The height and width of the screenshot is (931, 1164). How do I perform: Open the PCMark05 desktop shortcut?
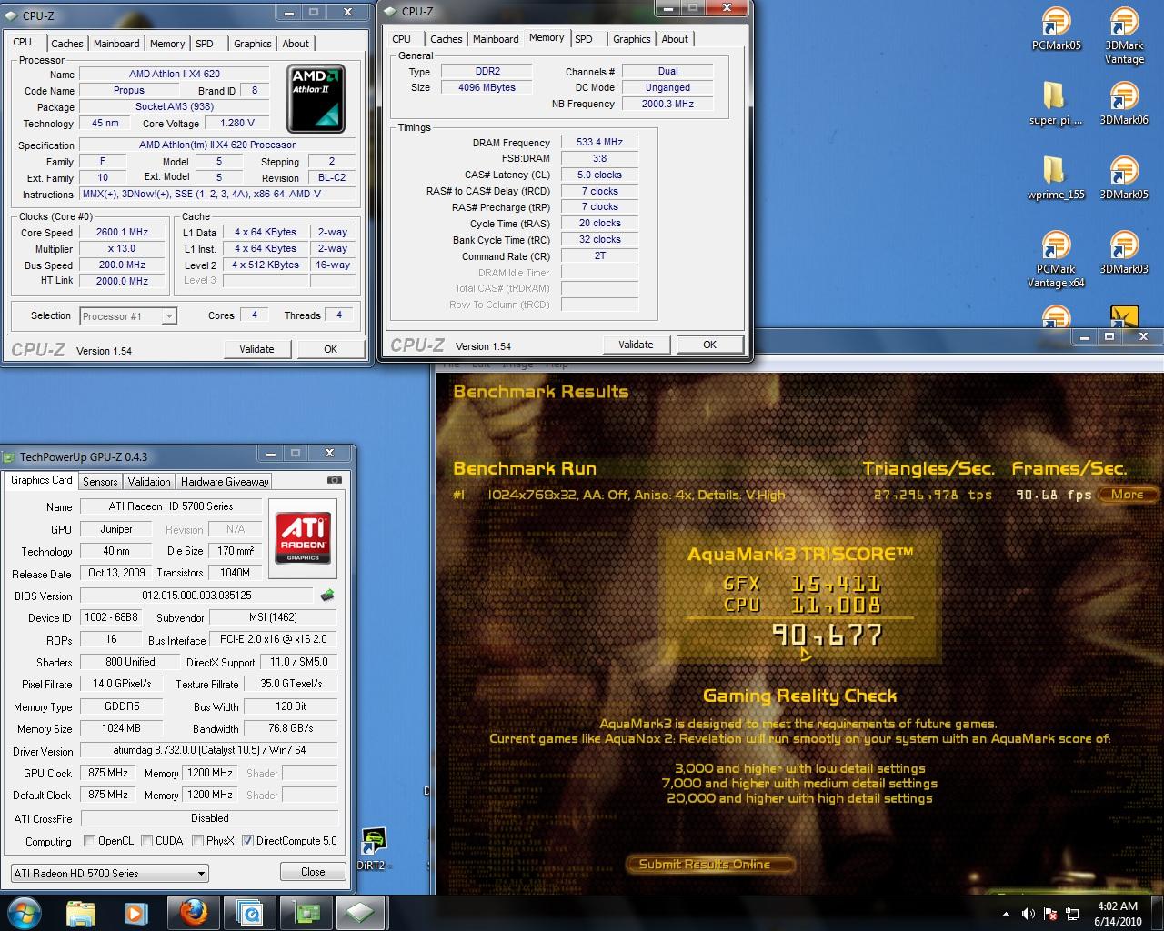[x=1056, y=29]
